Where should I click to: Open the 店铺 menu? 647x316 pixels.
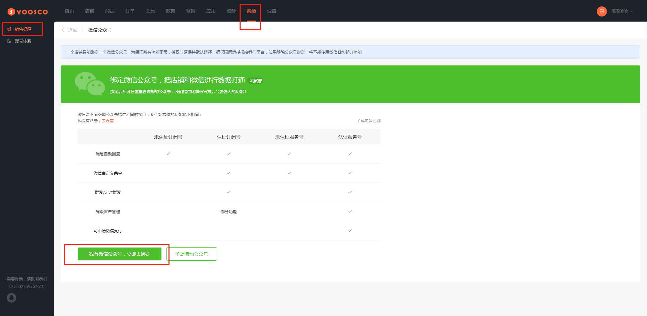[x=90, y=11]
